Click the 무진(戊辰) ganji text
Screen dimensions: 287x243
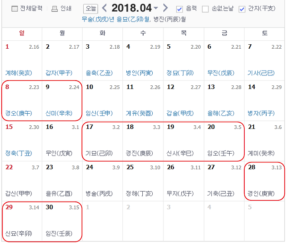click(221, 73)
